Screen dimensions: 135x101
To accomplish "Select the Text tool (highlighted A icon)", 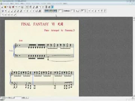I will pyautogui.click(x=53, y=7).
